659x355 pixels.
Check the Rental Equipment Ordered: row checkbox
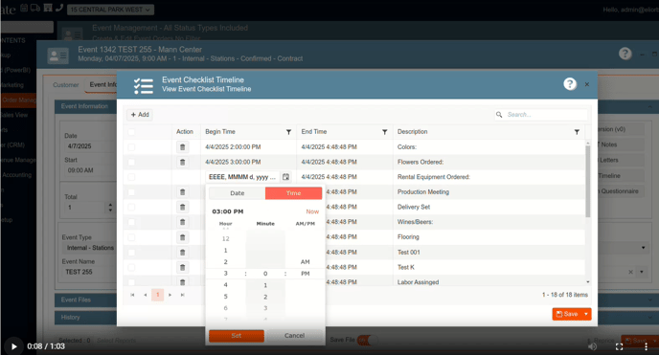(x=131, y=177)
